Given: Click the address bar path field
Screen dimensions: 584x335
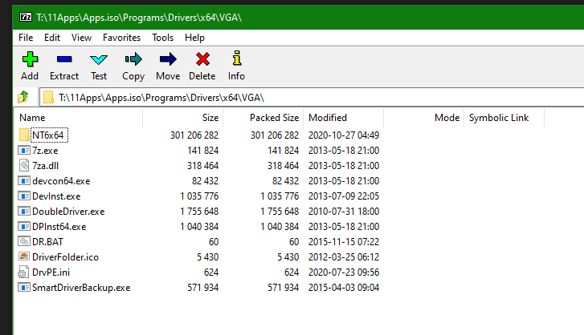Looking at the screenshot, I should [x=312, y=97].
